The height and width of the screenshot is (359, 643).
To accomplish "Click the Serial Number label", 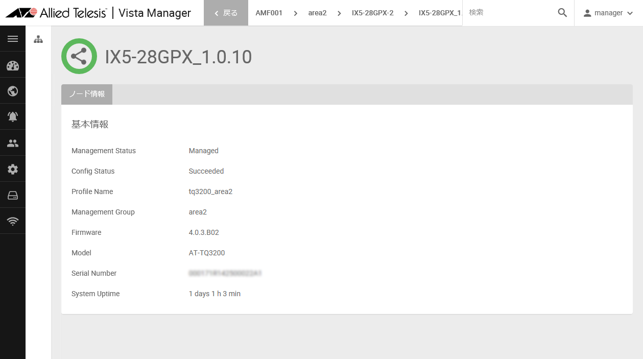I will coord(94,273).
